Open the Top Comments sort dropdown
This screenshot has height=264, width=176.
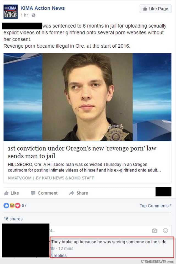pyautogui.click(x=155, y=206)
